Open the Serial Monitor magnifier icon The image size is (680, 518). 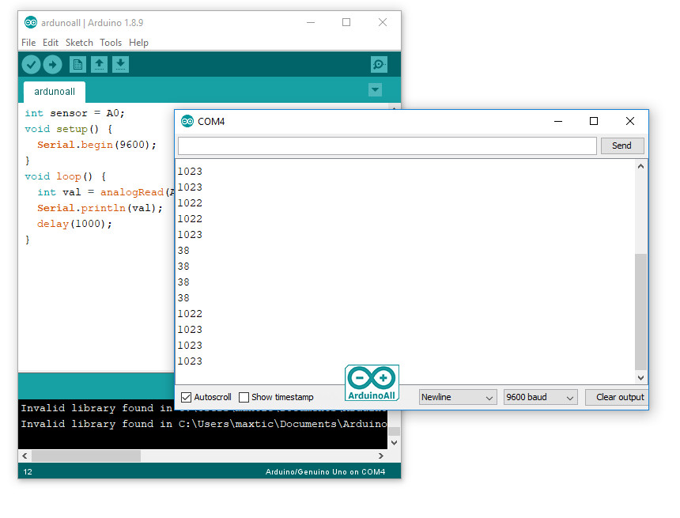click(379, 65)
